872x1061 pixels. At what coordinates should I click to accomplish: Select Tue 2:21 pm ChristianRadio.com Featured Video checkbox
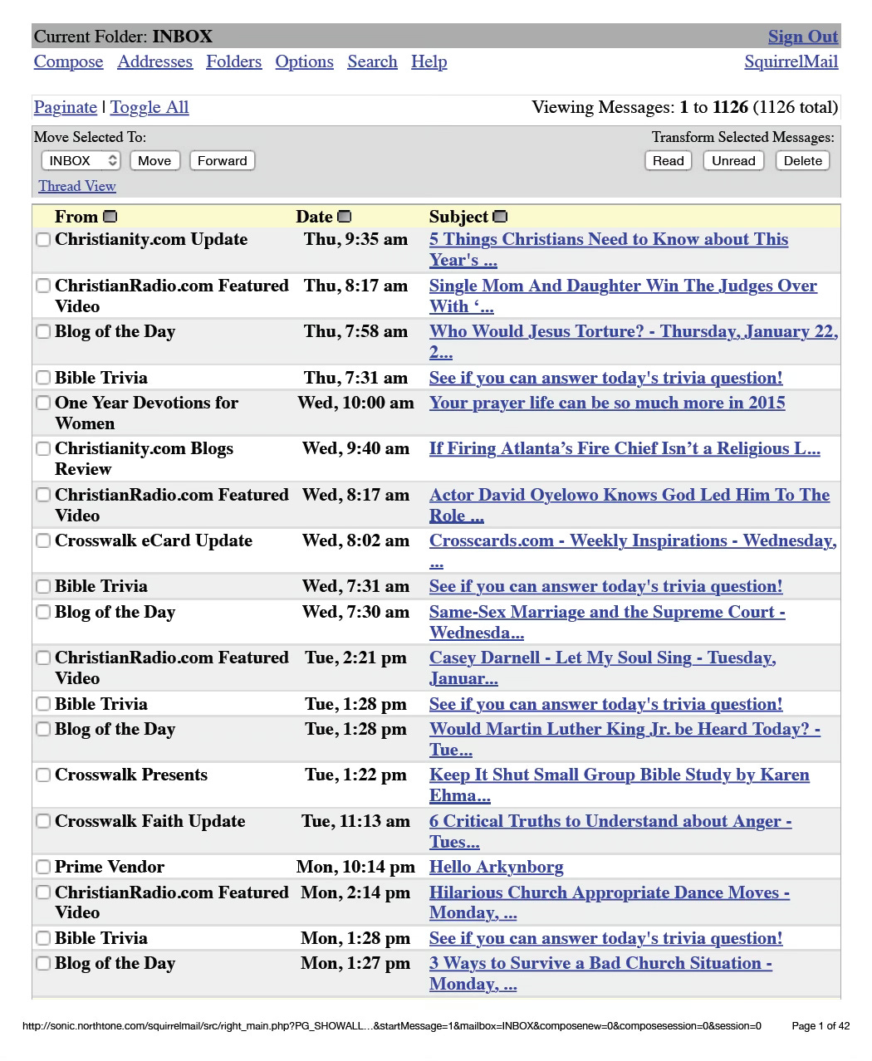pyautogui.click(x=43, y=658)
